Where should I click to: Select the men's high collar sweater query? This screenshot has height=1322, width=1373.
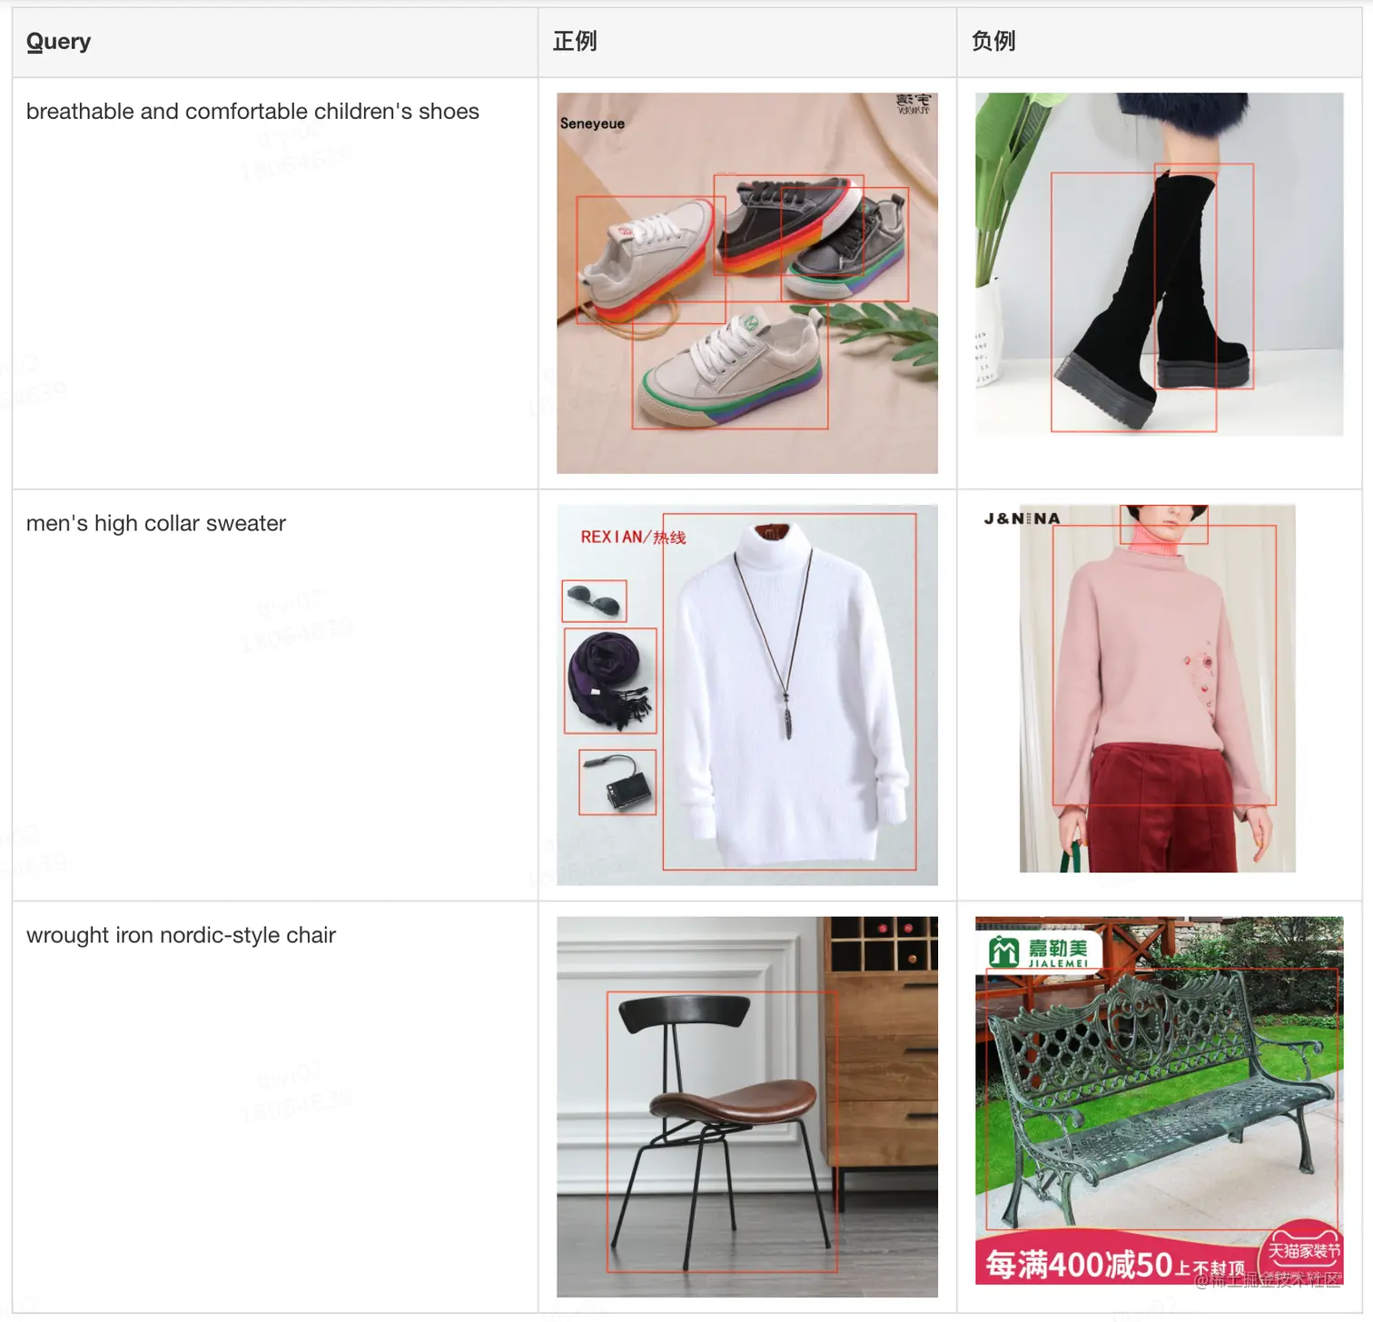156,524
